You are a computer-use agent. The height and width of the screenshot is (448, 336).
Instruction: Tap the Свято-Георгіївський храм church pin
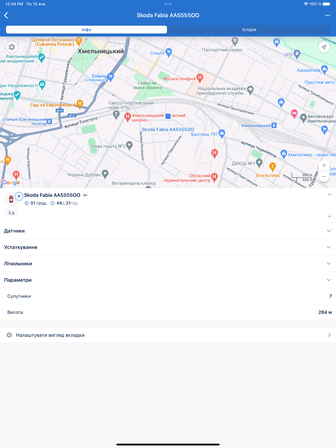click(x=116, y=115)
